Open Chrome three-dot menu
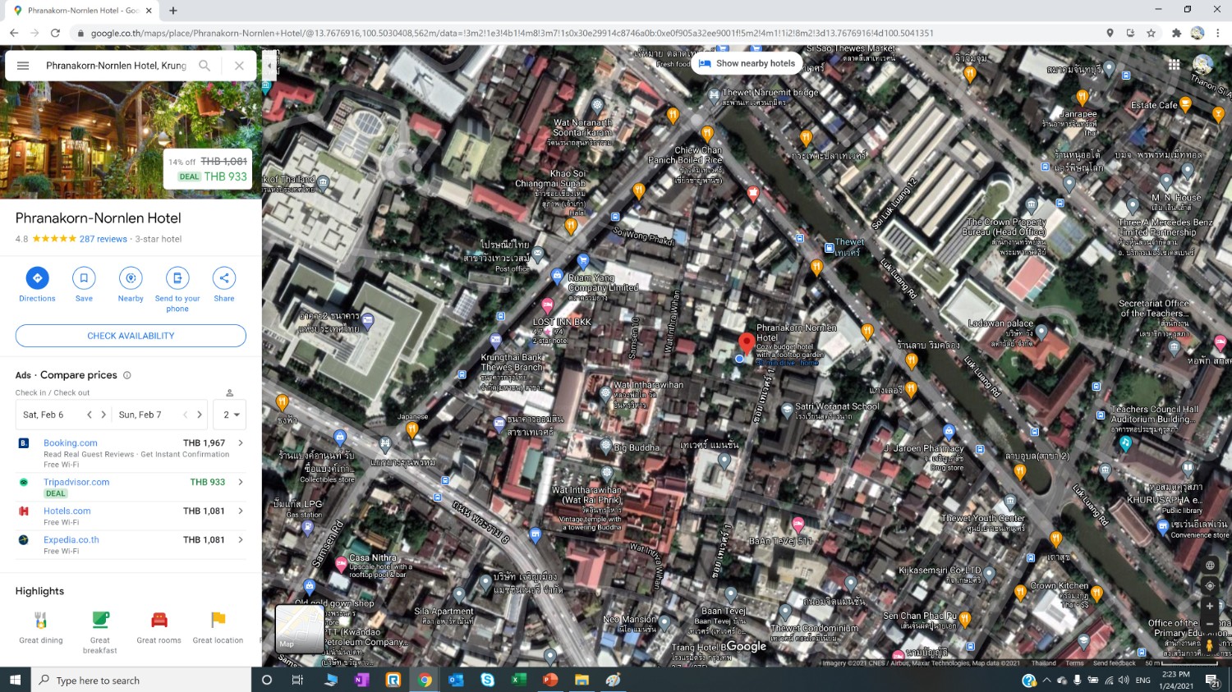1232x692 pixels. pyautogui.click(x=1218, y=33)
